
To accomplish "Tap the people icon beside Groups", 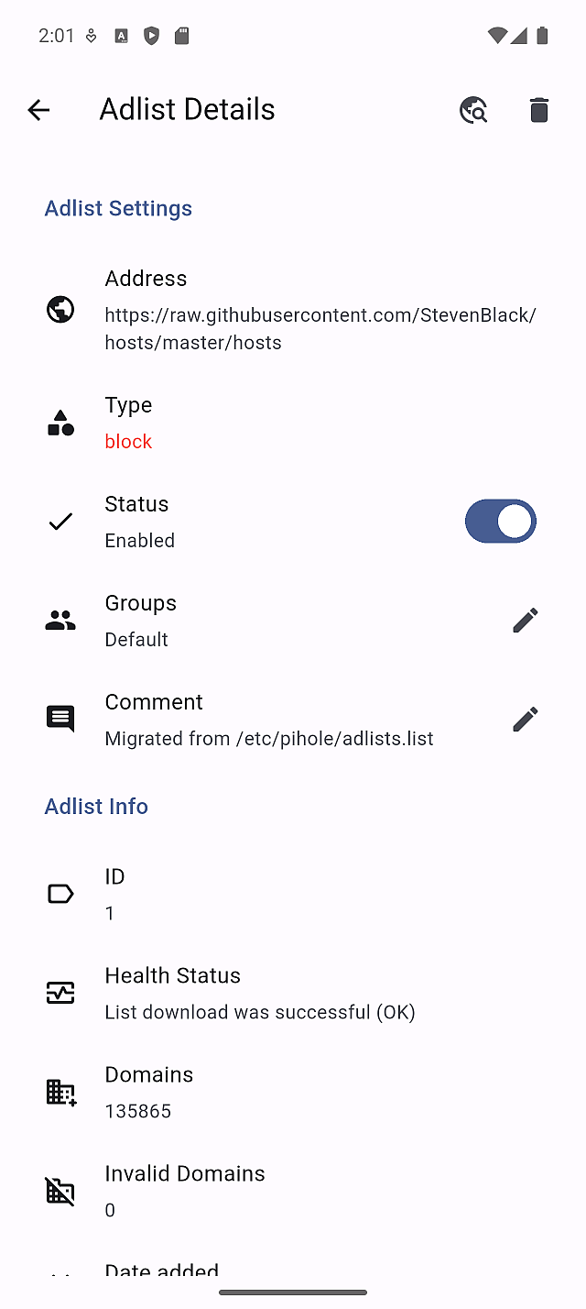I will click(x=60, y=621).
